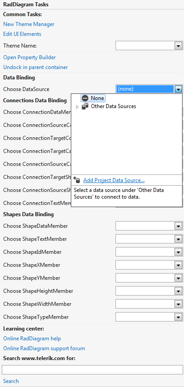
Task: Click Add Project Data Source link
Action: (x=114, y=180)
